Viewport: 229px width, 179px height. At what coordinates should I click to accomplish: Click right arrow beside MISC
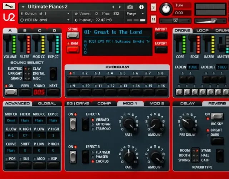pos(29,79)
